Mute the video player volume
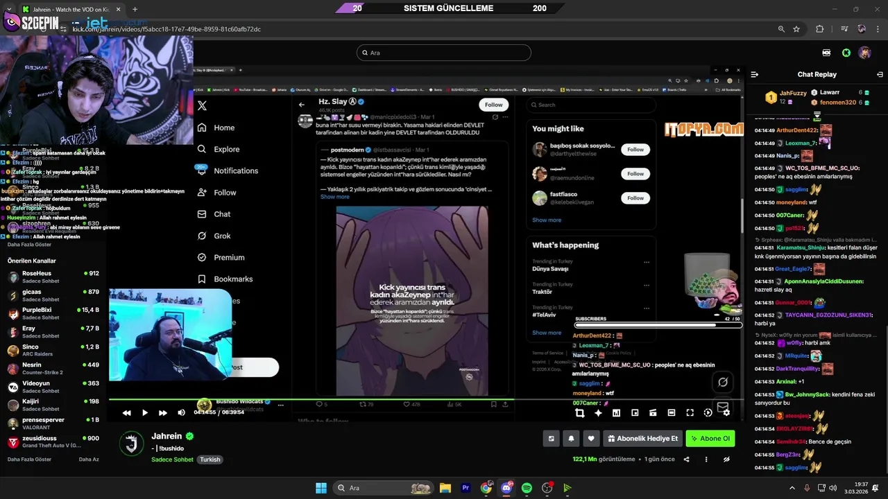This screenshot has height=499, width=888. click(181, 413)
